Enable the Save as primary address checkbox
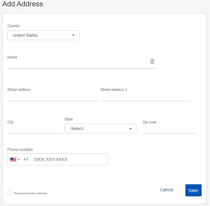This screenshot has height=206, width=210. pos(10,193)
